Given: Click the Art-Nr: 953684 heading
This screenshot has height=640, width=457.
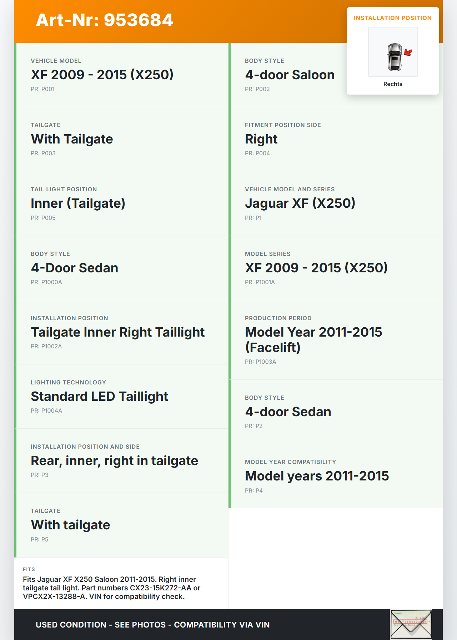Looking at the screenshot, I should 104,20.
